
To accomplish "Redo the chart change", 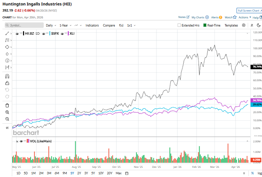I will (x=7, y=96).
